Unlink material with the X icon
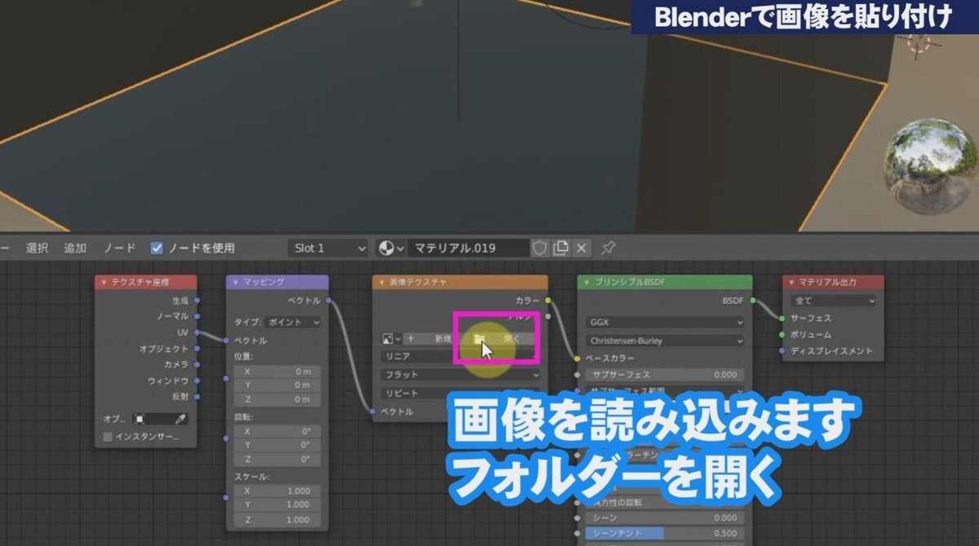This screenshot has width=979, height=546. coord(581,248)
